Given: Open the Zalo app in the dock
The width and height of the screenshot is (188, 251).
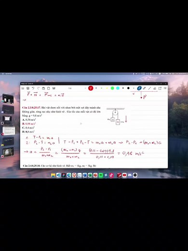Looking at the screenshot, I should pyautogui.click(x=80, y=175).
